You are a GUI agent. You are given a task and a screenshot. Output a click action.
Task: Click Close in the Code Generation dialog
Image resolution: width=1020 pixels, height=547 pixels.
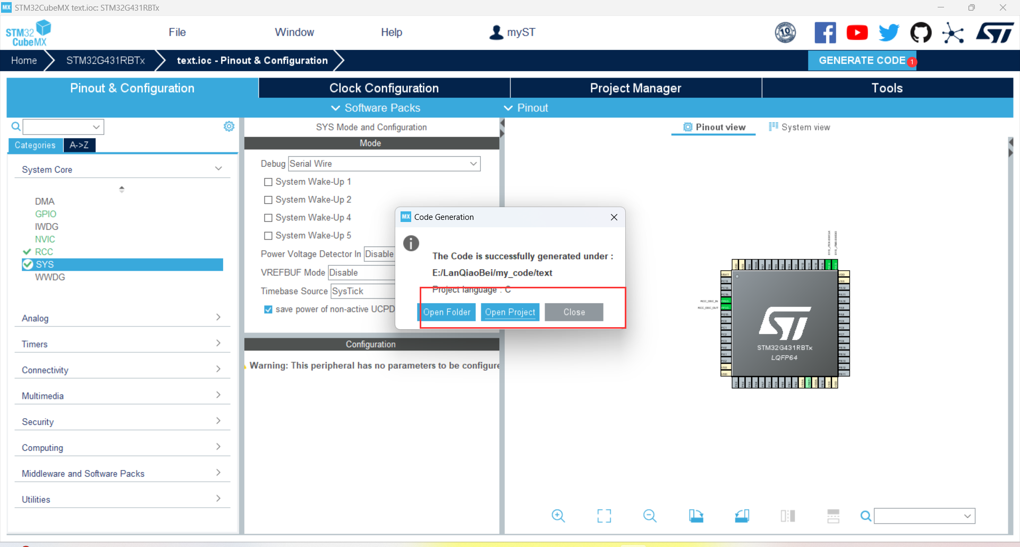(x=574, y=312)
